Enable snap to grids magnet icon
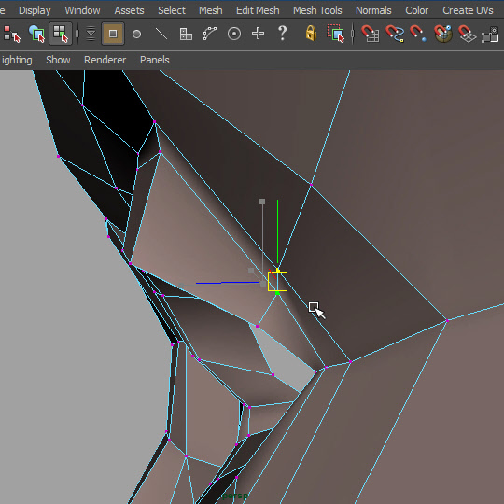Screen dimensions: 504x504 point(370,34)
